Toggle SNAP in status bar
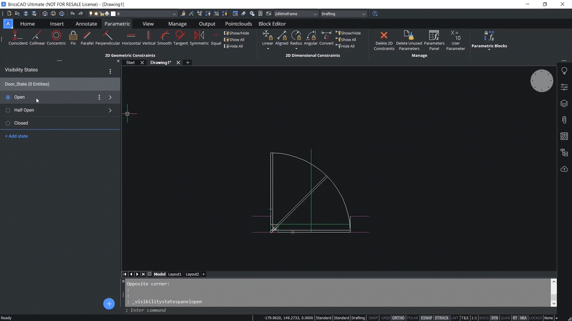572x321 pixels. 373,318
